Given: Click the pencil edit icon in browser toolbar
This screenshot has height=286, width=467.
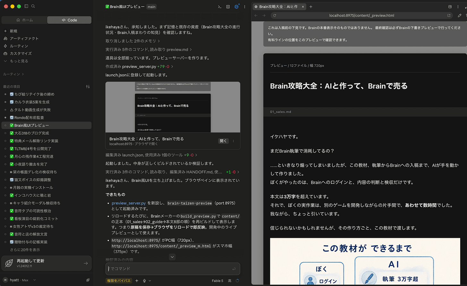Looking at the screenshot, I should [x=460, y=15].
